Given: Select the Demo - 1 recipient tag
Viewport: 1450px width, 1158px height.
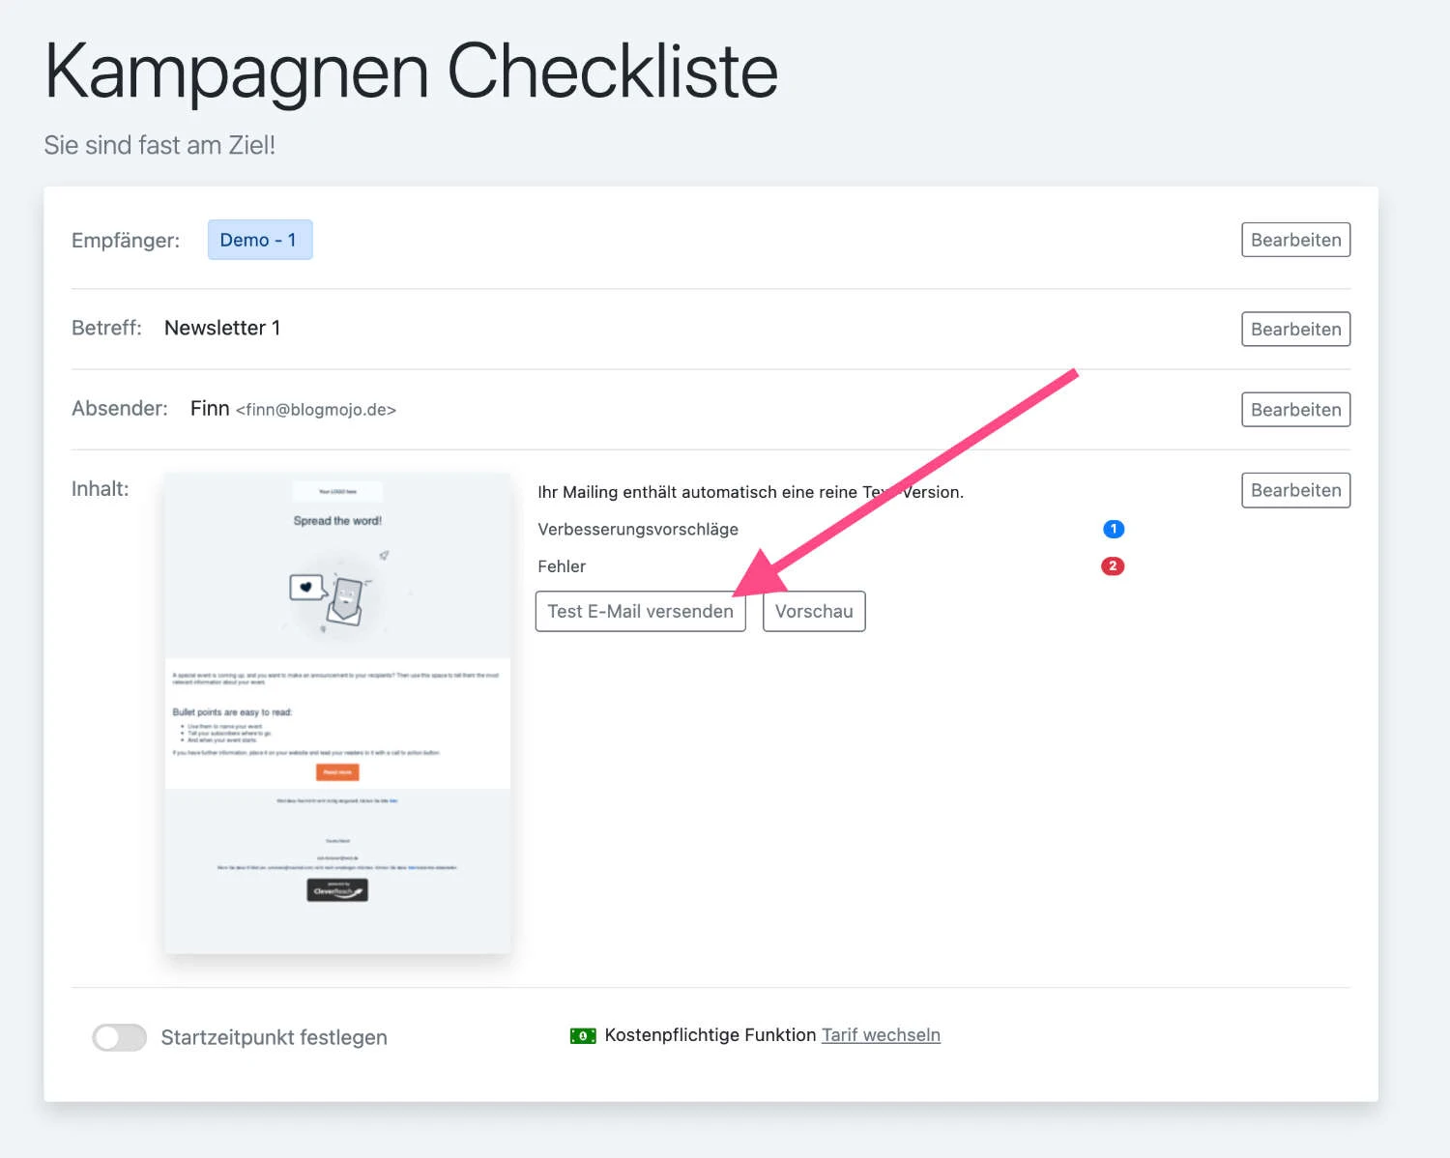Looking at the screenshot, I should pos(260,239).
